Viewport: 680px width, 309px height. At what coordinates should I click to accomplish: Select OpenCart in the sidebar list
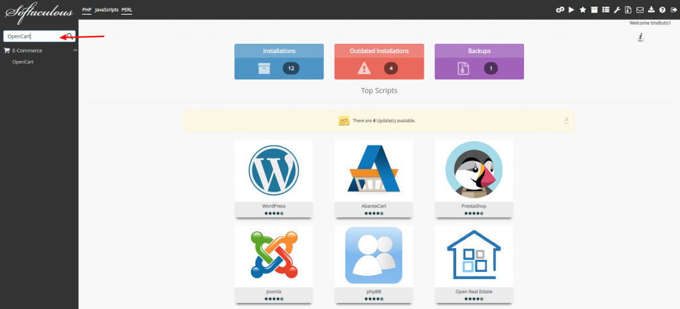click(23, 62)
